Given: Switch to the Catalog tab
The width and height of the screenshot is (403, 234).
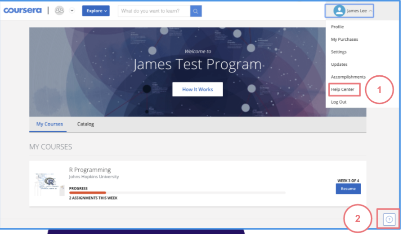Looking at the screenshot, I should (85, 124).
